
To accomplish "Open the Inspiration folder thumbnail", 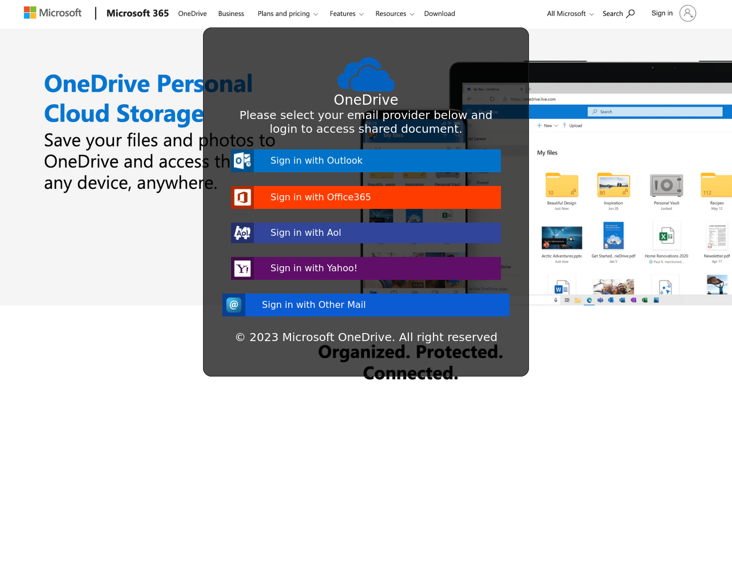I will (613, 185).
